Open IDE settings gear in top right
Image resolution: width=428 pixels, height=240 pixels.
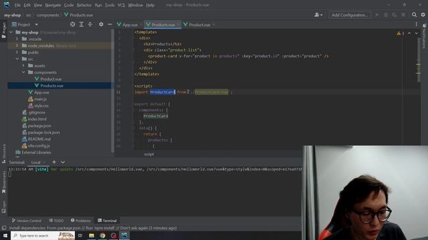click(x=423, y=15)
